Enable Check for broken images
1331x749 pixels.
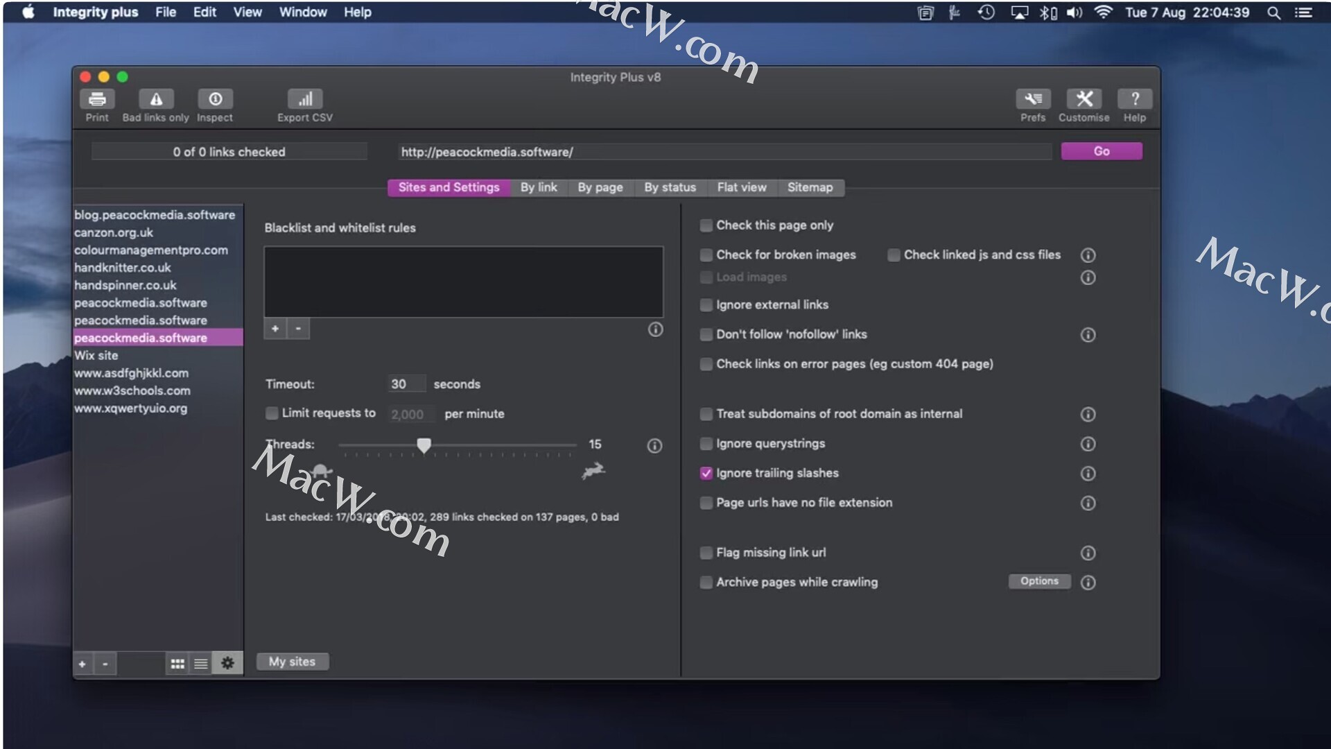pyautogui.click(x=706, y=255)
